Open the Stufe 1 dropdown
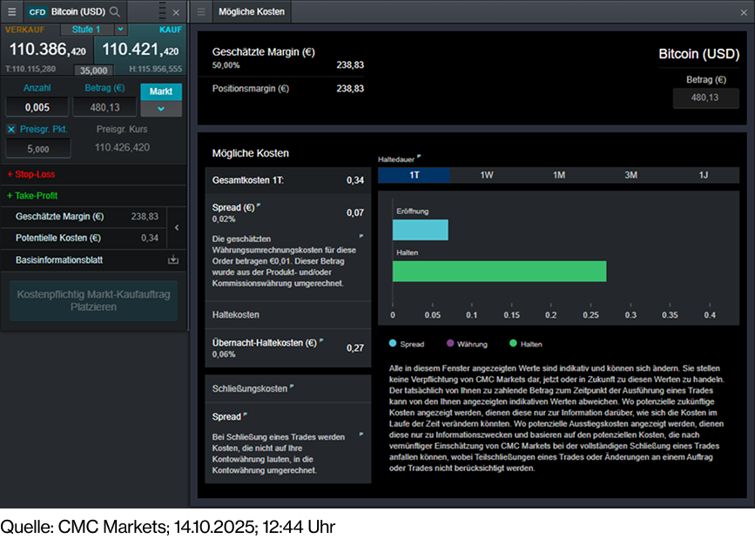755x559 pixels. point(92,30)
